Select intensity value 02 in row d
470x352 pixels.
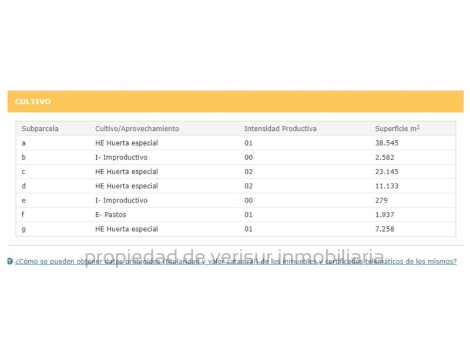coord(248,186)
